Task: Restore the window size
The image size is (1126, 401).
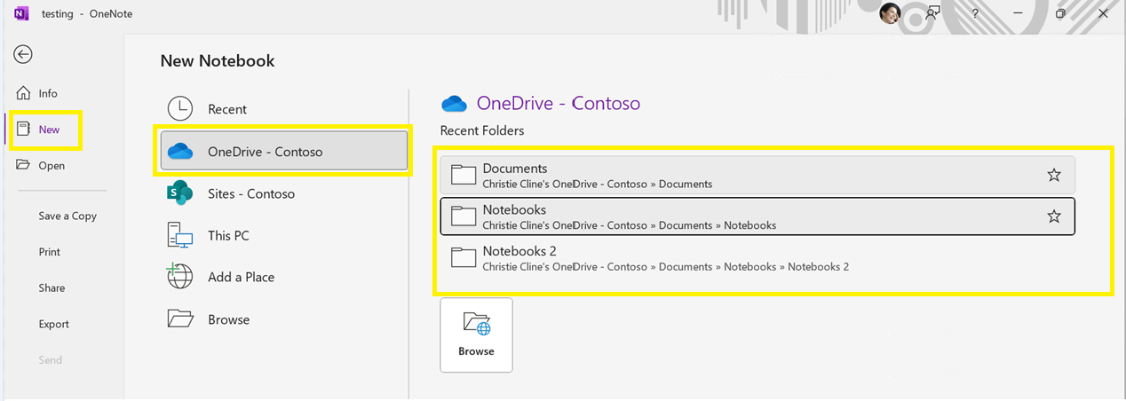Action: click(1060, 13)
